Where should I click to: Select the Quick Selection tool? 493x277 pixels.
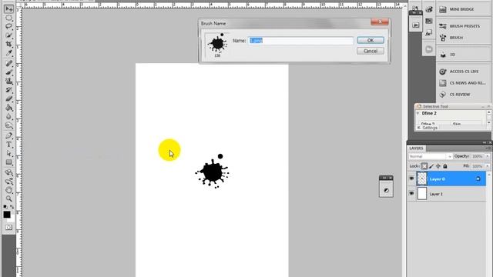[x=8, y=35]
